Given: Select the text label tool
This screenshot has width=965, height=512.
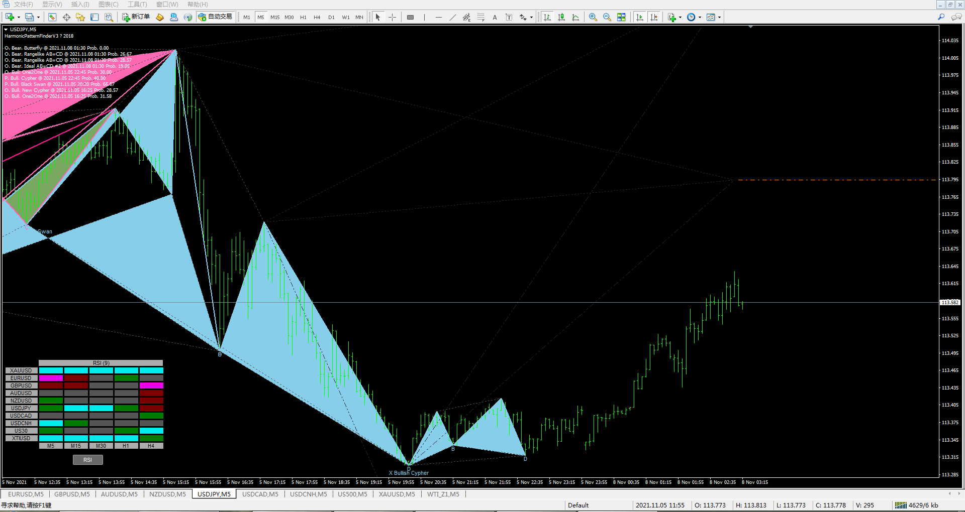Looking at the screenshot, I should click(x=509, y=17).
